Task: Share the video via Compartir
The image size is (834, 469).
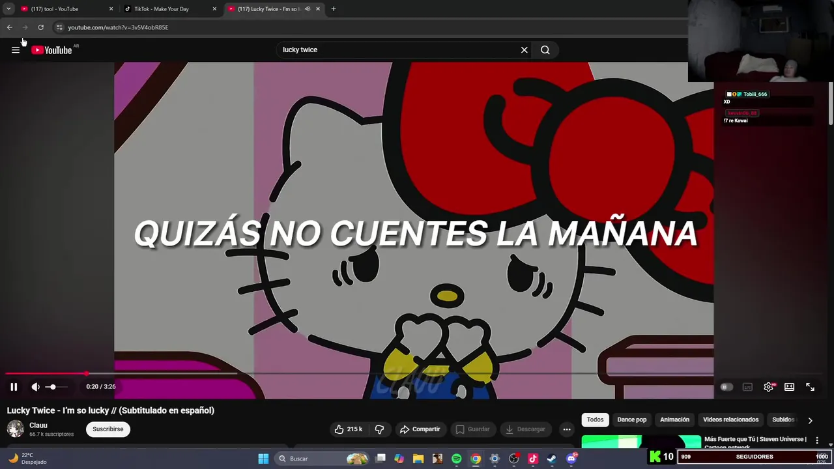Action: (420, 429)
